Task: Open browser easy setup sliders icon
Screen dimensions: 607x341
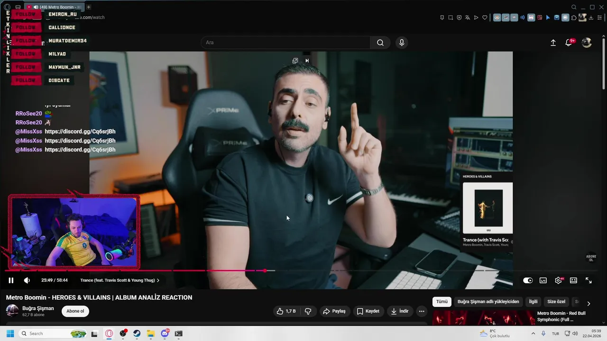Action: click(x=600, y=18)
